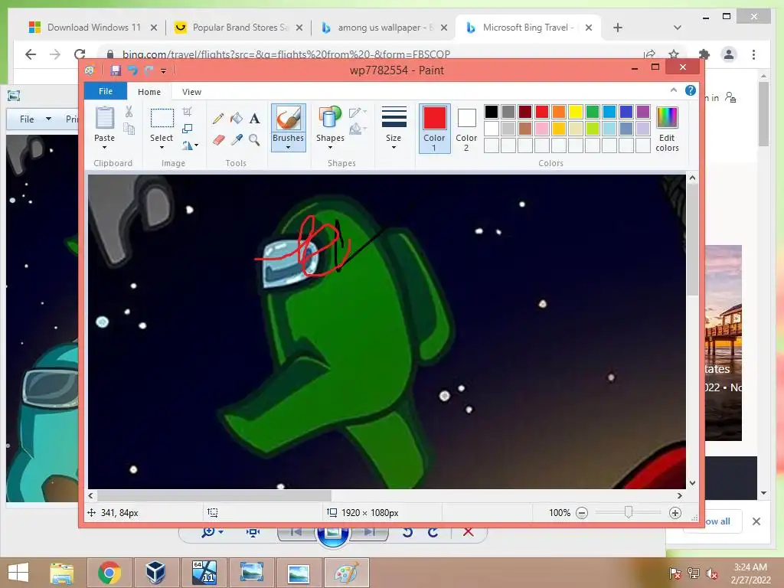Click the Resize icon in Image group
The width and height of the screenshot is (784, 588).
[x=187, y=129]
